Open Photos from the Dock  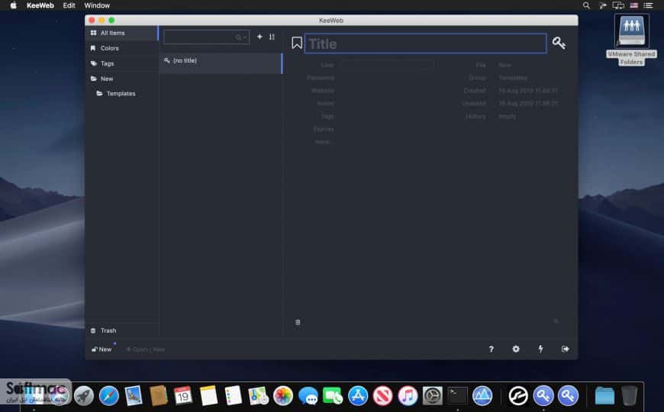283,396
